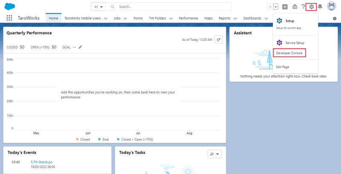Switch to the Performance tab
This screenshot has height=174, width=341.
[x=188, y=18]
